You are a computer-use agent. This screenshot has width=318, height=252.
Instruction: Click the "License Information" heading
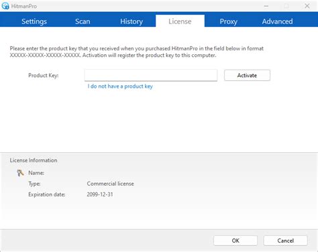pos(34,160)
